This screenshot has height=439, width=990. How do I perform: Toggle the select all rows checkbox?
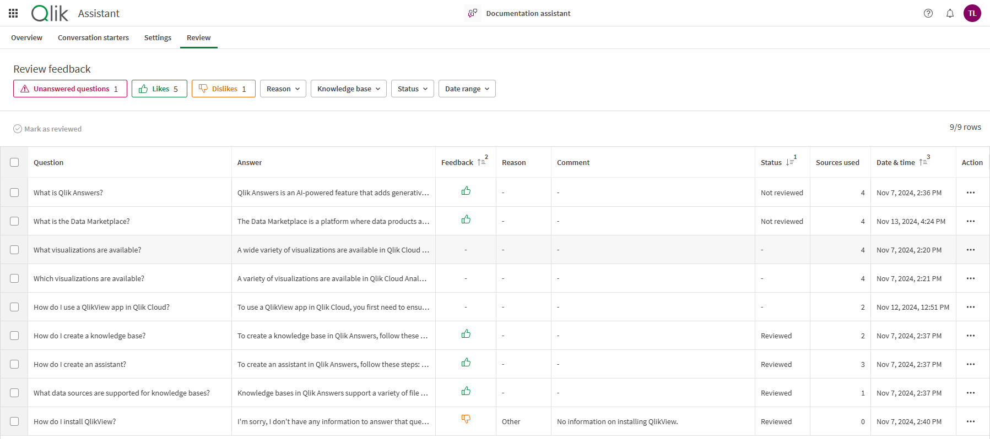click(14, 162)
